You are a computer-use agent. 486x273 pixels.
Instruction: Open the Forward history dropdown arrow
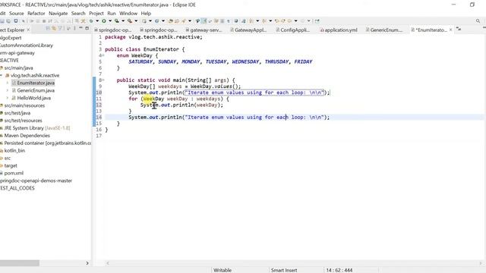point(309,21)
